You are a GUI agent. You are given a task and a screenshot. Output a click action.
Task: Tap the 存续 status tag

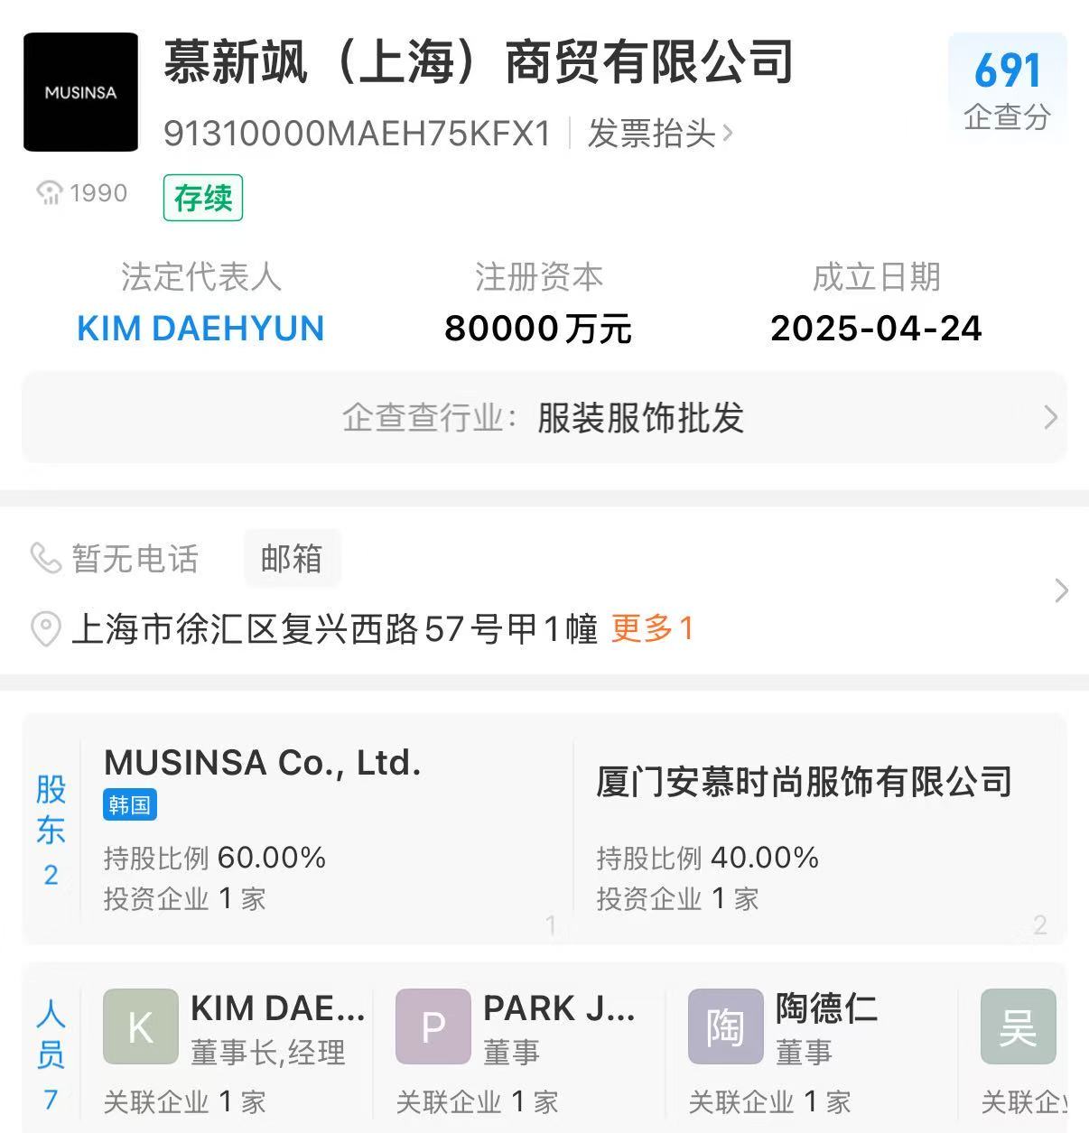point(203,198)
